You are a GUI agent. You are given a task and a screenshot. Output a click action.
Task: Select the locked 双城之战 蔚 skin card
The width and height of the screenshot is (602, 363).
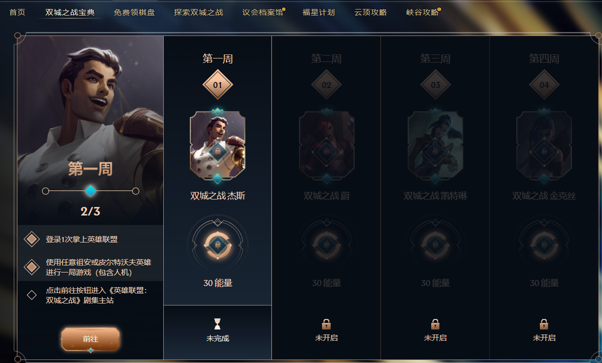point(327,146)
